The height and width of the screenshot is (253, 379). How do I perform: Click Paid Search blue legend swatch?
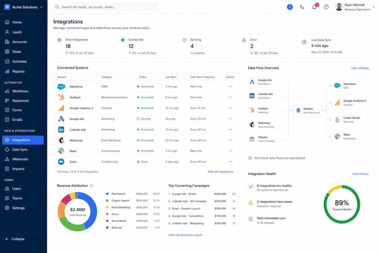click(x=107, y=194)
